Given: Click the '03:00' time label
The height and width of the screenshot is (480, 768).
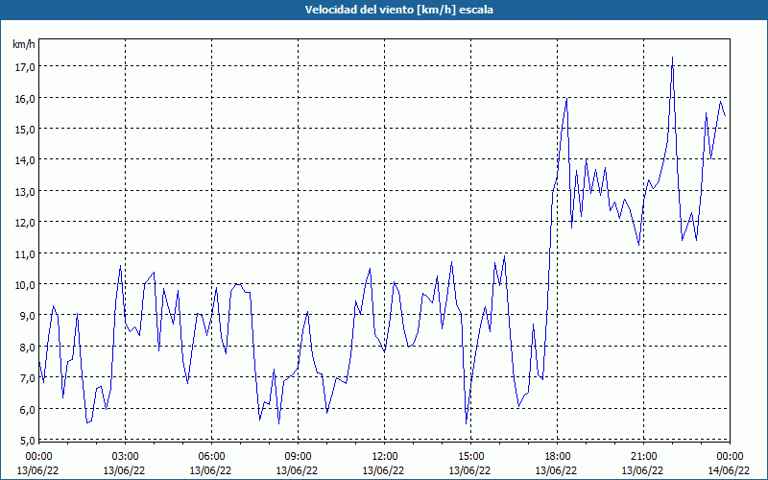Looking at the screenshot, I should point(126,457).
